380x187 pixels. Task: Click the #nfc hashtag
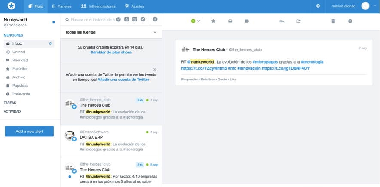point(232,68)
